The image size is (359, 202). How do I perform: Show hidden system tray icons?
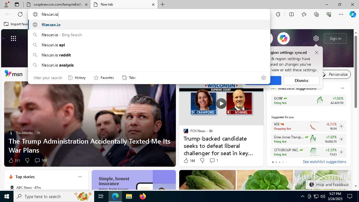(302, 196)
